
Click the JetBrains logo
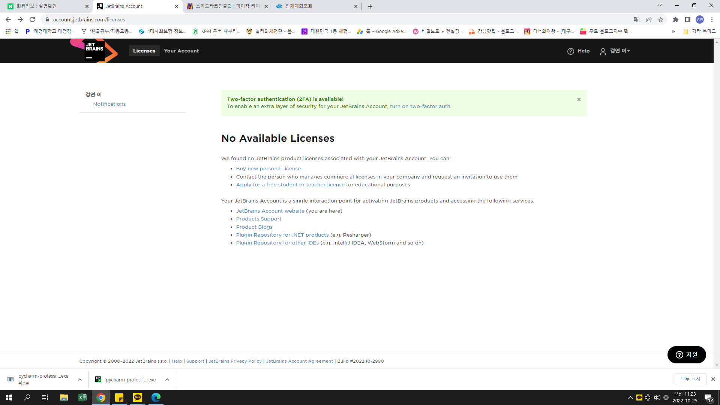pyautogui.click(x=94, y=51)
